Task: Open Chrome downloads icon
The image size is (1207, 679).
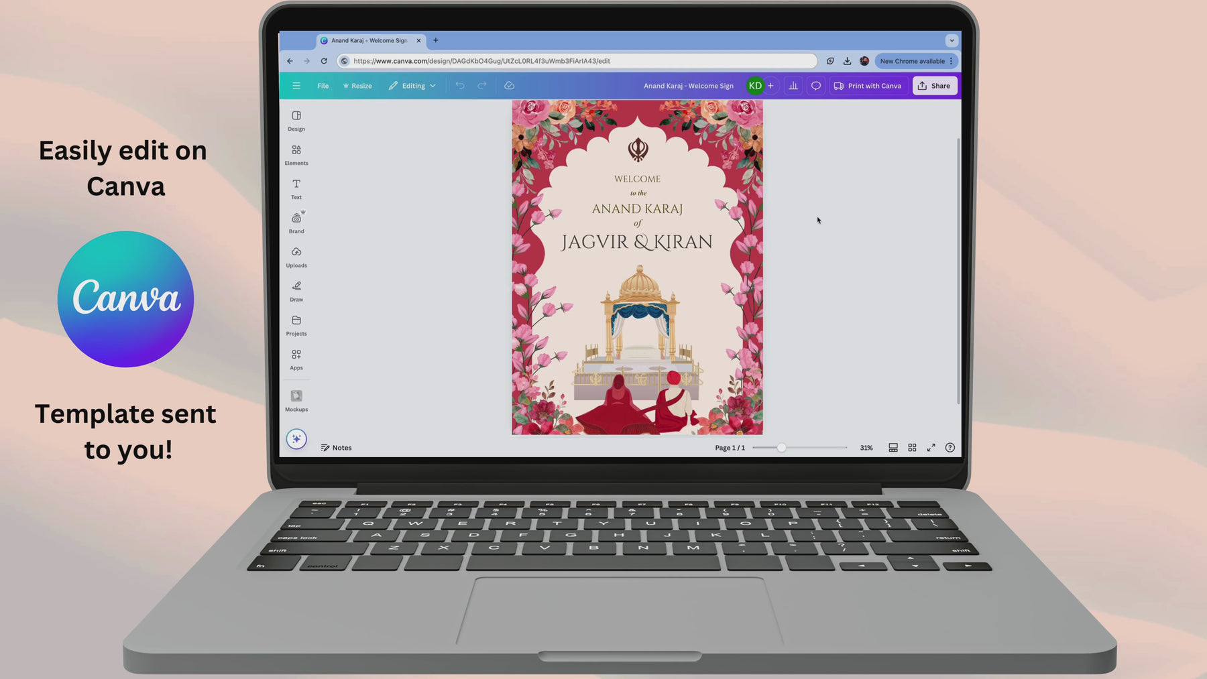Action: (848, 61)
